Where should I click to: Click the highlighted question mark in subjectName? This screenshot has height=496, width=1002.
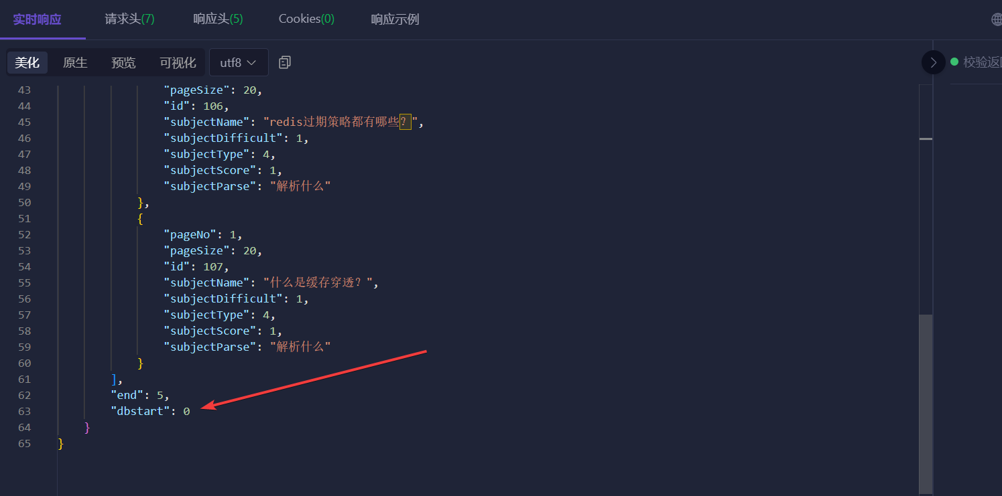[405, 122]
